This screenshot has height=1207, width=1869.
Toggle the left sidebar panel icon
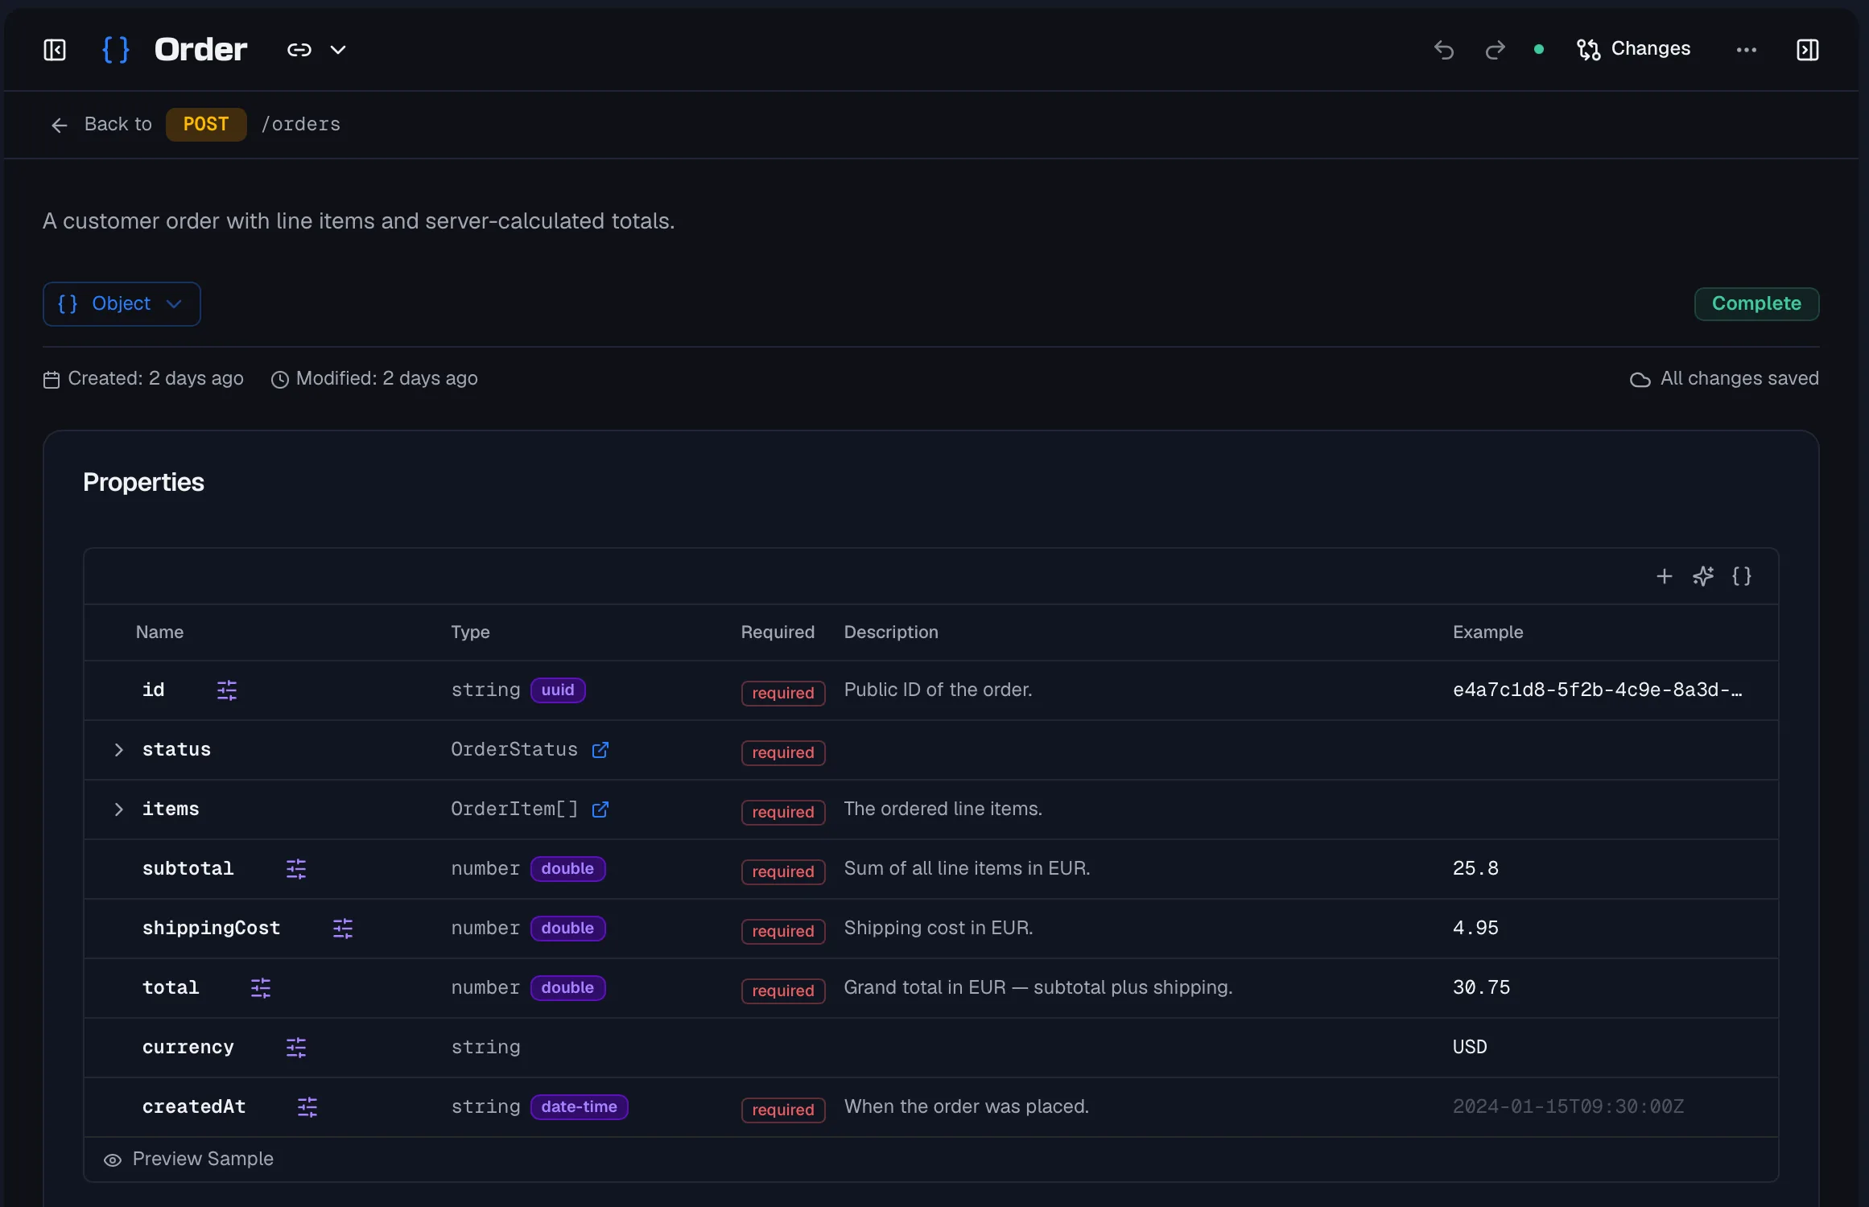point(55,50)
